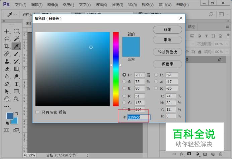Select the Rectangle shape tool
Viewport: 232px width, 159px height.
click(16, 91)
